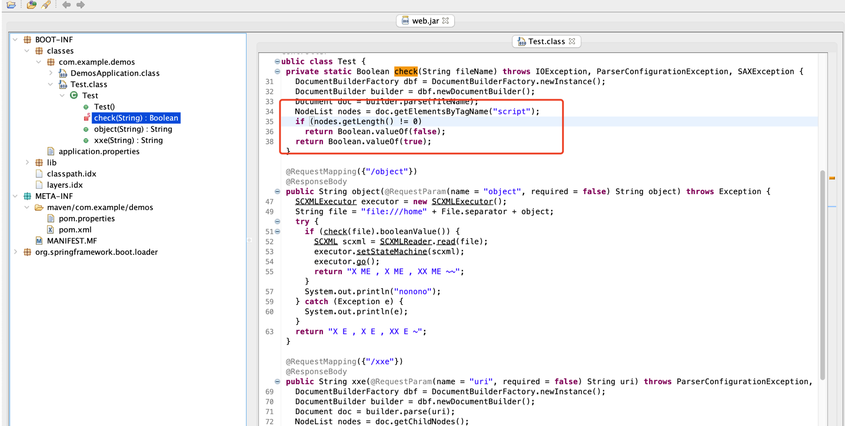Close the web.jar tab
845x426 pixels.
click(445, 21)
